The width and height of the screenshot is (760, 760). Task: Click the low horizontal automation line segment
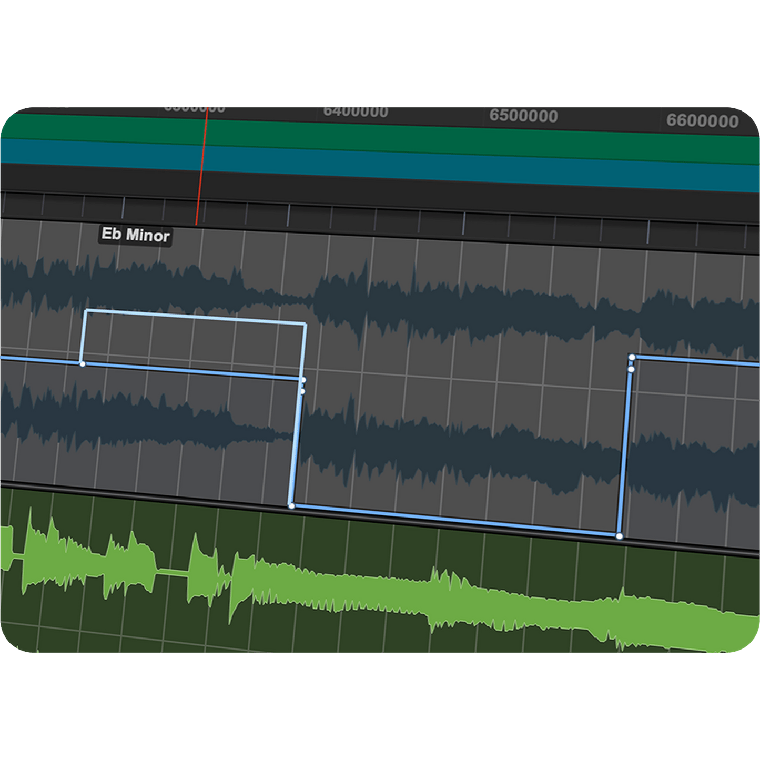(452, 521)
